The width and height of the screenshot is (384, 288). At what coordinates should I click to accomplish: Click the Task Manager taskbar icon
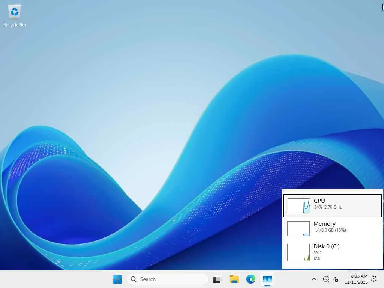[x=267, y=279]
